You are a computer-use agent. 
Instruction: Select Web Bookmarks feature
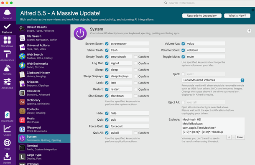[x=44, y=65]
